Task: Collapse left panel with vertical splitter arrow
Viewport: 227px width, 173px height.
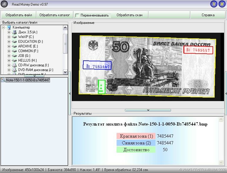Action: [x=70, y=94]
